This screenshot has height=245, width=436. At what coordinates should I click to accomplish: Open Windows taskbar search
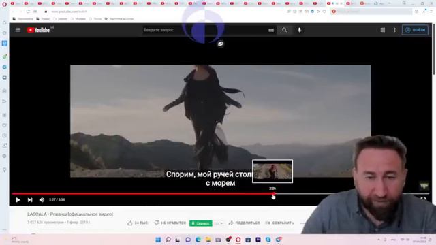[168, 240]
